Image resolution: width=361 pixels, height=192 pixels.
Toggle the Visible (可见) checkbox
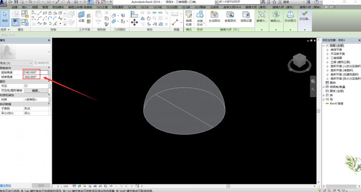tap(26, 86)
